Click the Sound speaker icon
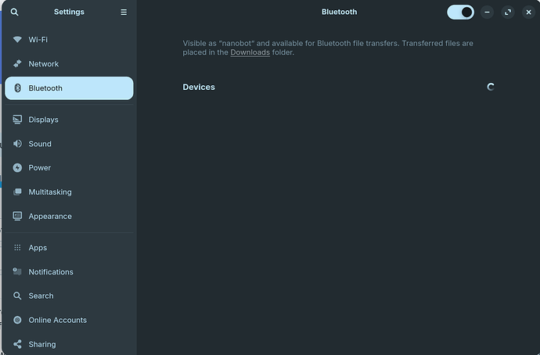The image size is (540, 355). pyautogui.click(x=17, y=144)
